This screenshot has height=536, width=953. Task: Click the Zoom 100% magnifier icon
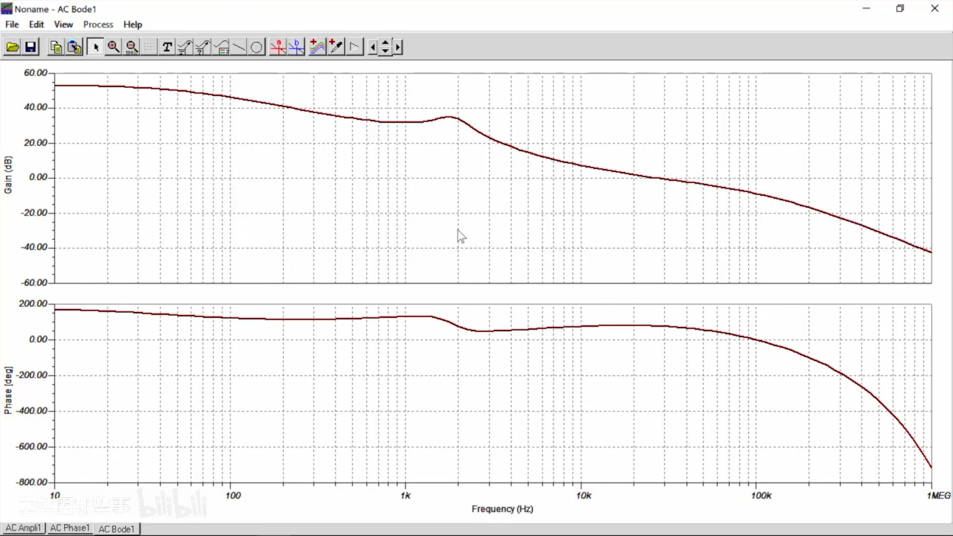tap(132, 47)
